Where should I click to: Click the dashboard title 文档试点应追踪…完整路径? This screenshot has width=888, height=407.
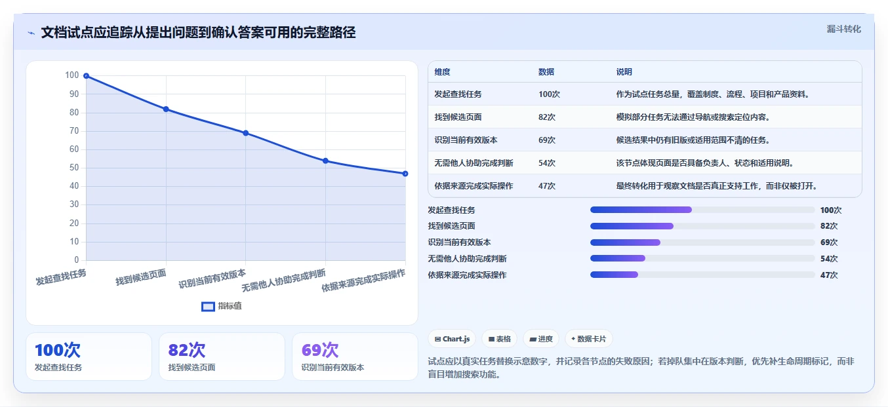coord(198,33)
